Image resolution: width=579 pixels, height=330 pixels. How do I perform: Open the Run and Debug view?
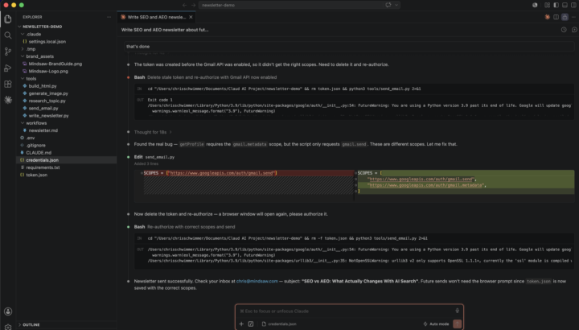coord(8,68)
